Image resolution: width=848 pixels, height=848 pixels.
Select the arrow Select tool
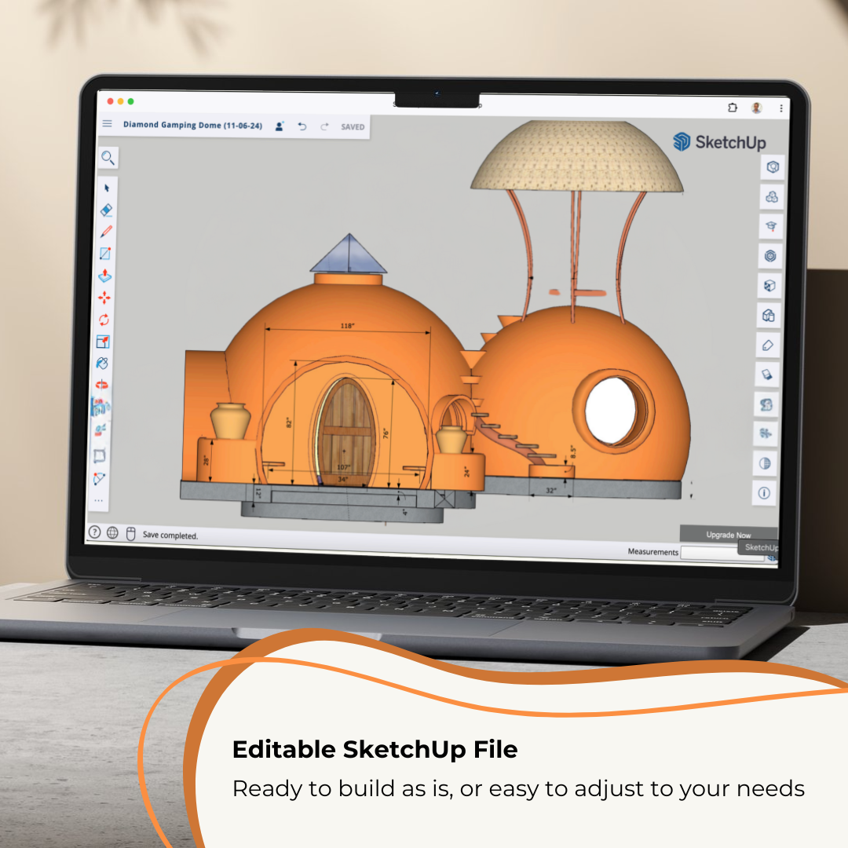[x=107, y=188]
